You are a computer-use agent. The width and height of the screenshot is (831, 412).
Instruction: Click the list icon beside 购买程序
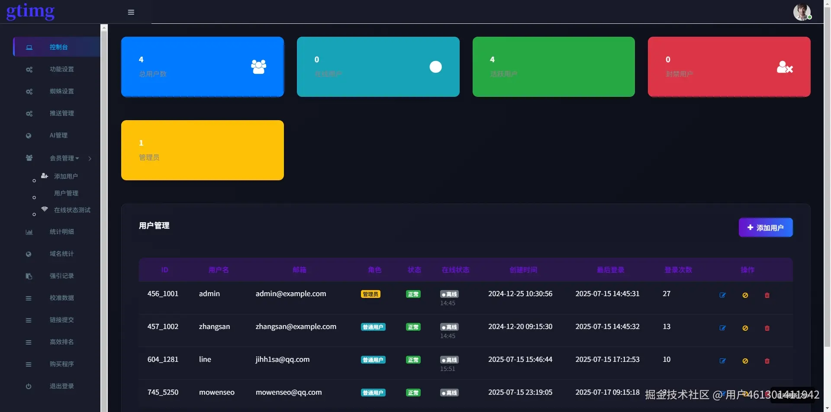(29, 364)
